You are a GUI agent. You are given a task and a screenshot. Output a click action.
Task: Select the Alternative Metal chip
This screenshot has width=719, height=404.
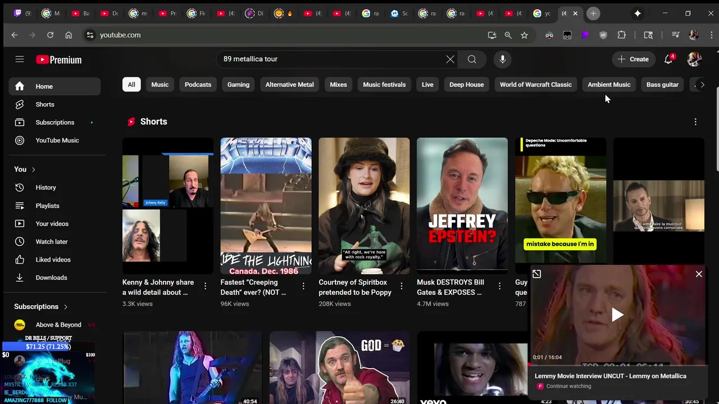[x=289, y=85]
